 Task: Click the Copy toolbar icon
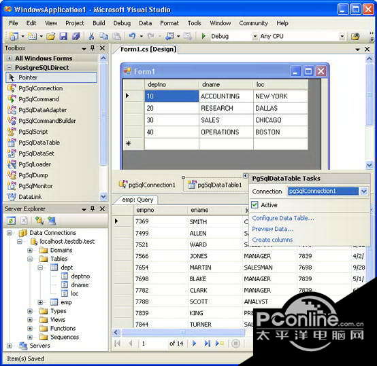coord(104,36)
